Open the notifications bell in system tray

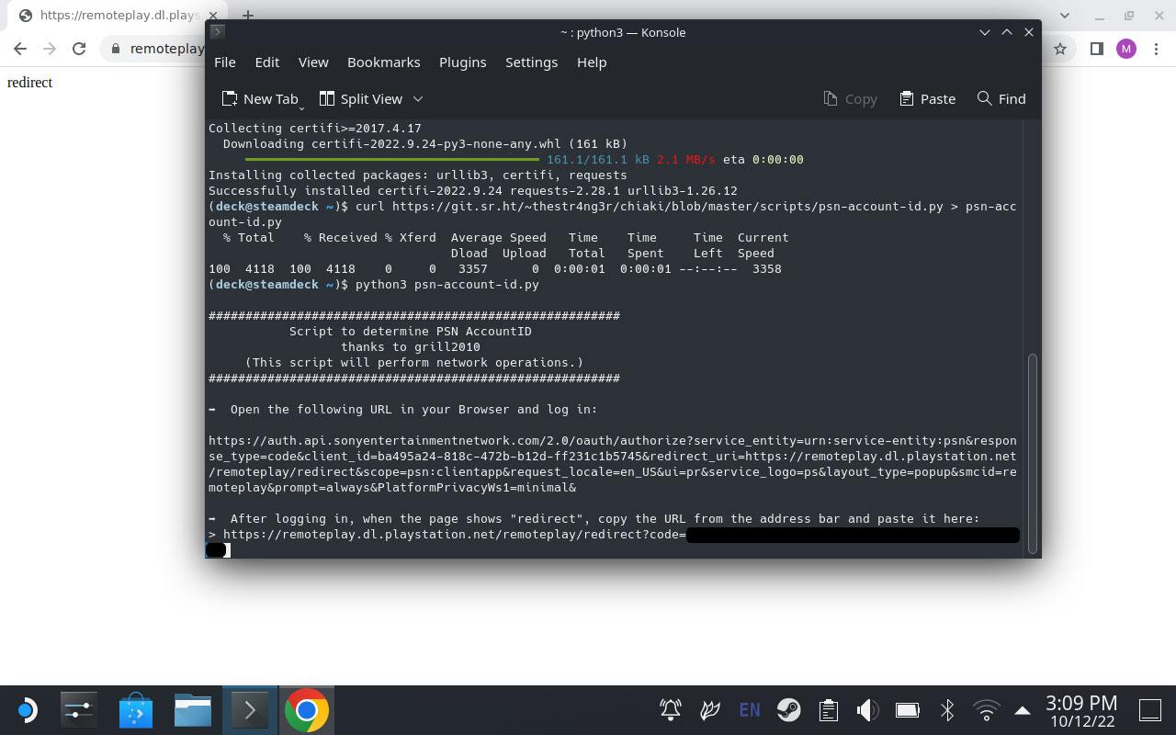pos(671,710)
